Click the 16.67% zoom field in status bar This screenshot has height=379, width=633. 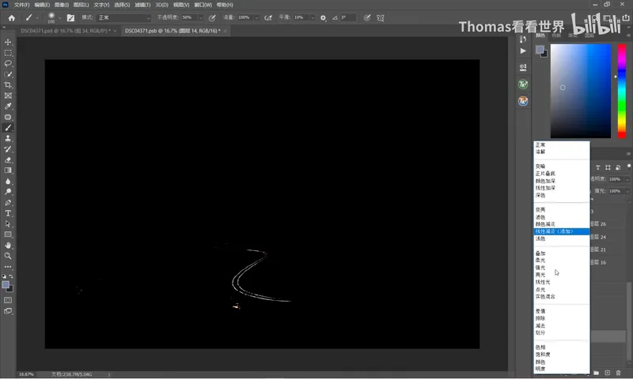(x=26, y=374)
